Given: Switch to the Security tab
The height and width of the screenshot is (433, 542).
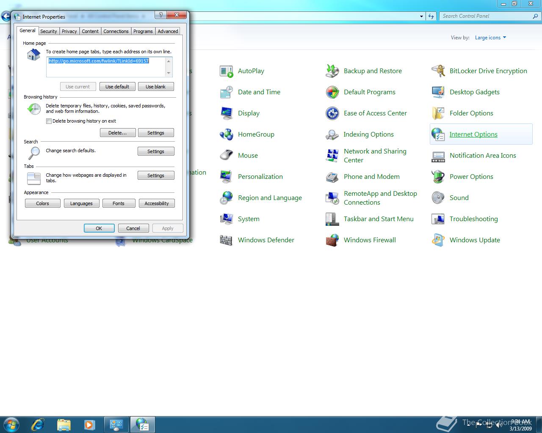Looking at the screenshot, I should tap(49, 31).
